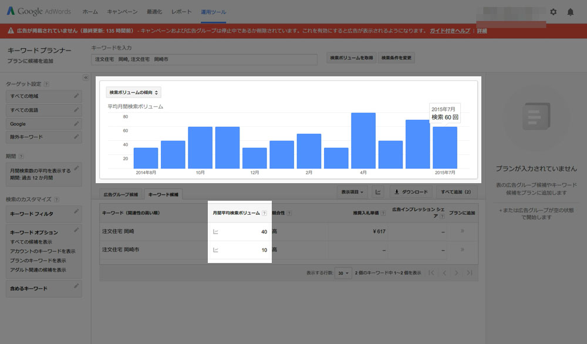Screen dimensions: 587x344
Task: Sort by 月間平均検索ボリューム column header
Action: pyautogui.click(x=236, y=213)
